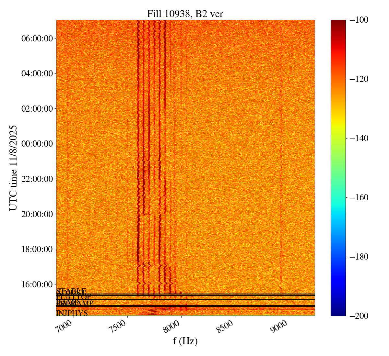389x356 pixels.
Task: Select the 20:00:00 time tick label
Action: tap(37, 214)
